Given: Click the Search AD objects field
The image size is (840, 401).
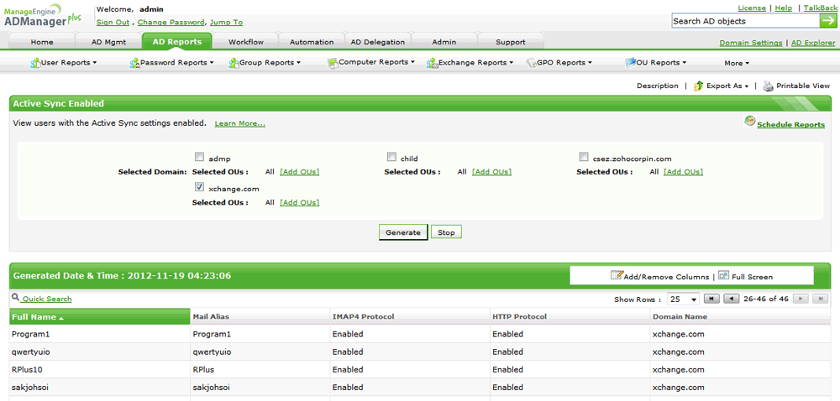Looking at the screenshot, I should [745, 21].
